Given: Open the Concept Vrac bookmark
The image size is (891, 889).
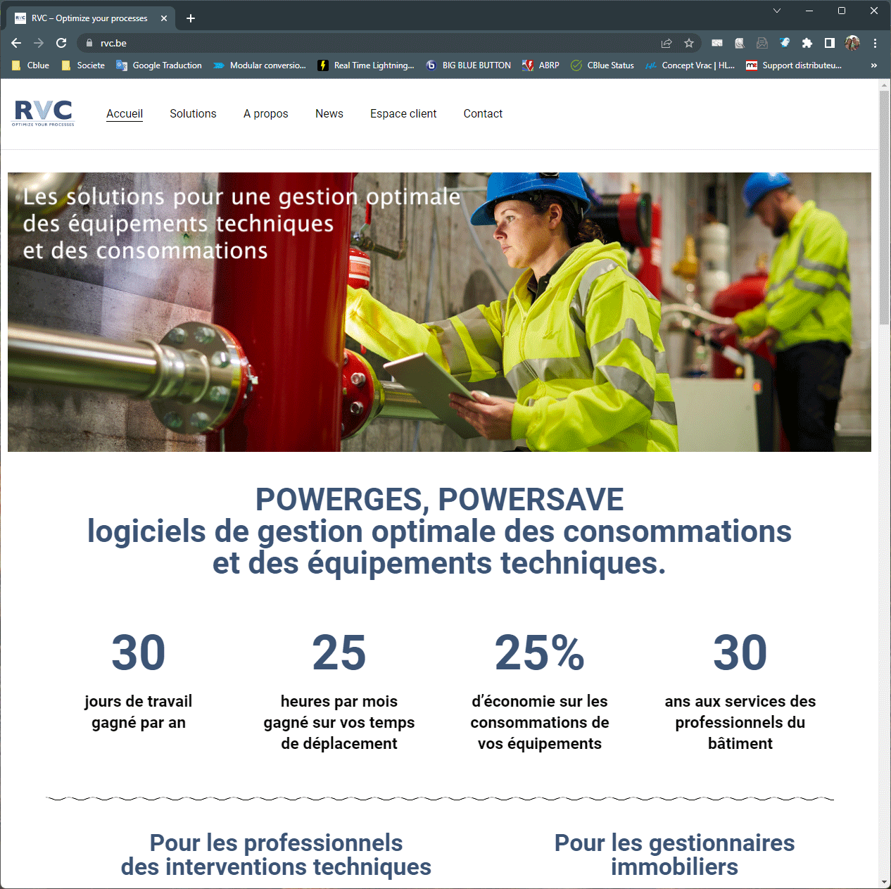Looking at the screenshot, I should pyautogui.click(x=690, y=65).
